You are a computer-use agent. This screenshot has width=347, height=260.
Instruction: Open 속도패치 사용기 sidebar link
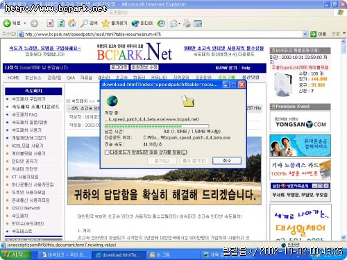tap(26, 130)
